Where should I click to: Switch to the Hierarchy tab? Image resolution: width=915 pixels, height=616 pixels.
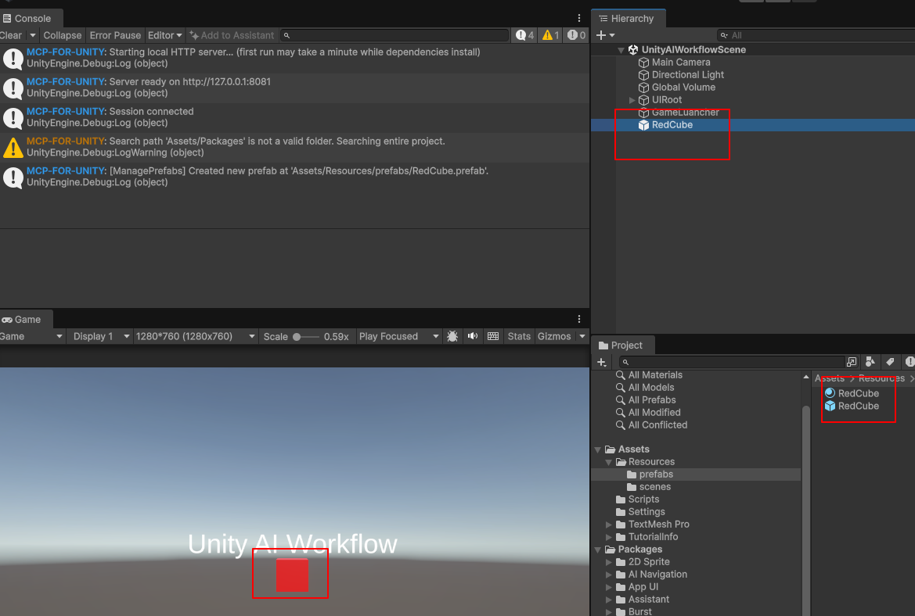tap(628, 18)
